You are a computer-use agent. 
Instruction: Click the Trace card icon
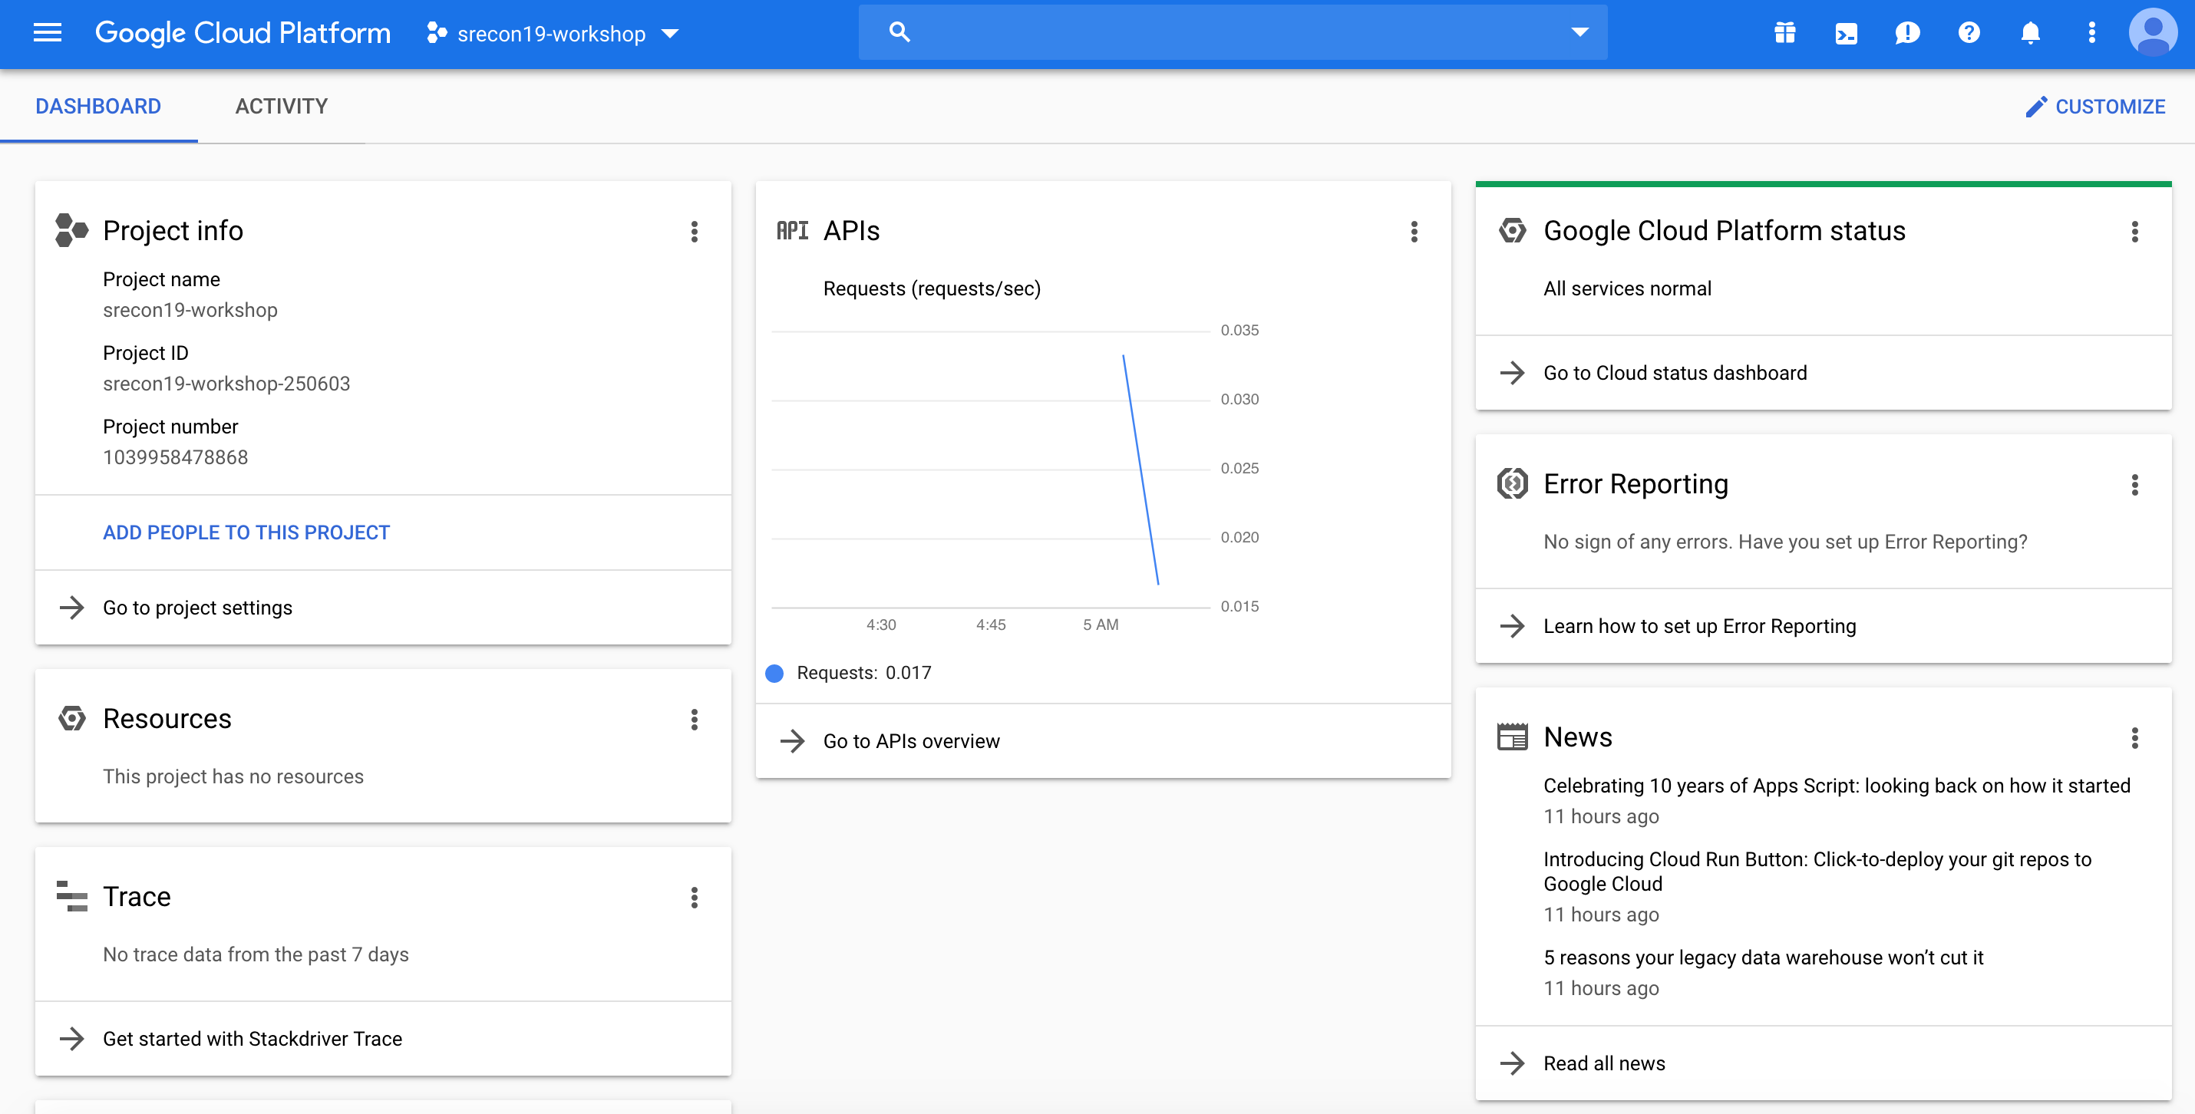(71, 897)
